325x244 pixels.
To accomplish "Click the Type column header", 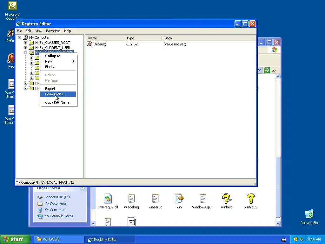I will pos(143,38).
